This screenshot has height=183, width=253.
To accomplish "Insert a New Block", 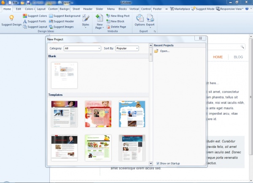I will tap(116, 21).
